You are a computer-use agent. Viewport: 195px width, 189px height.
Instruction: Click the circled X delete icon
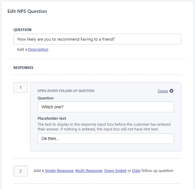(171, 91)
